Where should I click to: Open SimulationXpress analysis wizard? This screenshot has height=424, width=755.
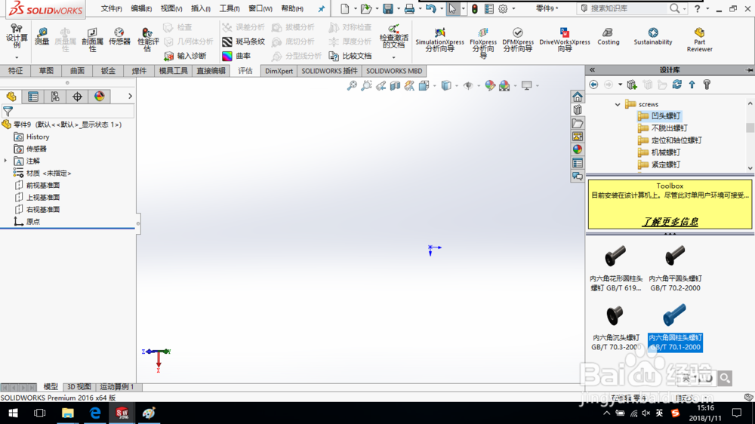coord(439,39)
